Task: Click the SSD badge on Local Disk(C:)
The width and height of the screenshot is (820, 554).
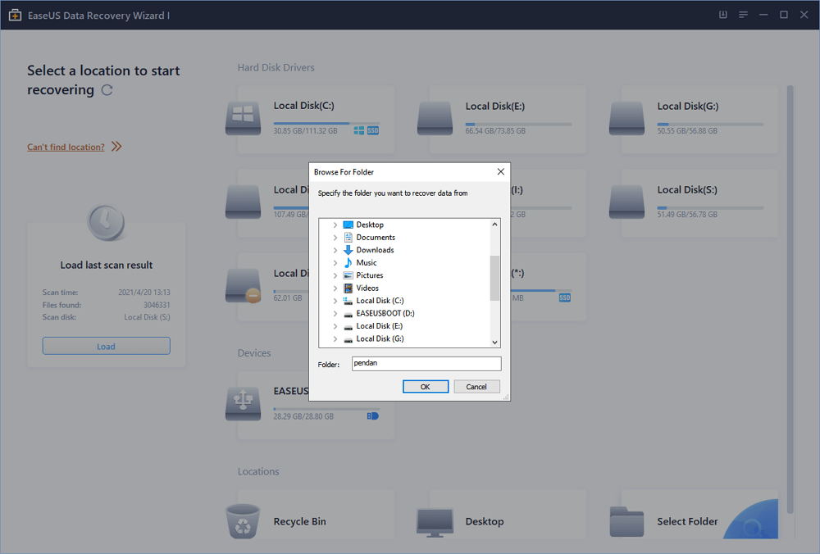Action: point(373,130)
